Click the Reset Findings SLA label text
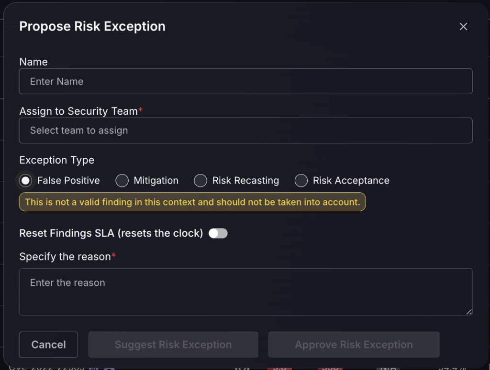The width and height of the screenshot is (490, 370). (111, 233)
